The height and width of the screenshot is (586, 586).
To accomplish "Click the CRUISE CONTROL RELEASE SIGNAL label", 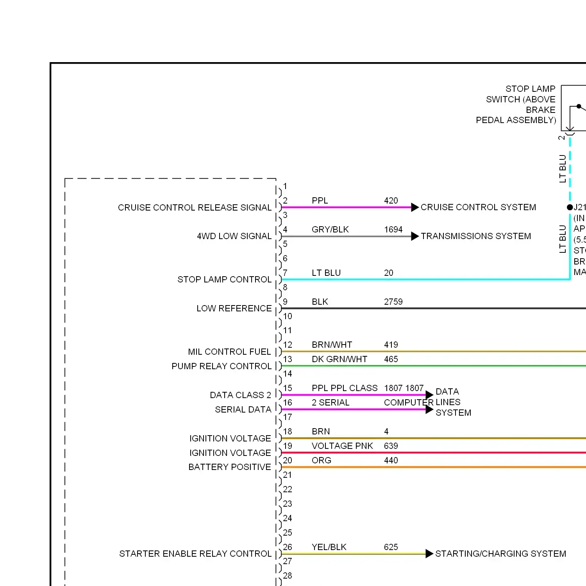I will tap(195, 207).
